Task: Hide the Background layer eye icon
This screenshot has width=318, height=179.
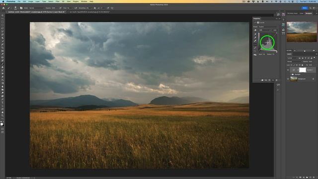Action: (x=288, y=79)
